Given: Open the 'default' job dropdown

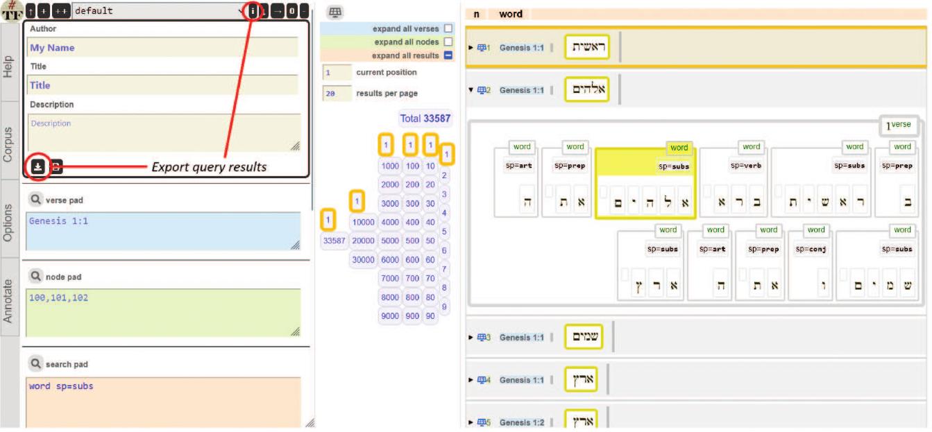Looking at the screenshot, I should pos(160,11).
